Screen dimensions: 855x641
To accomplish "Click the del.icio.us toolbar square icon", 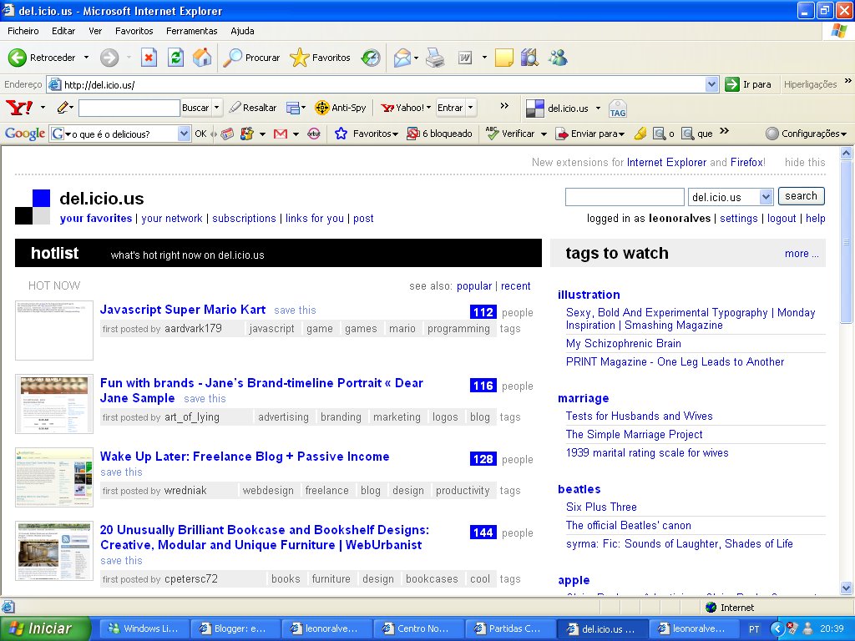I will coord(535,108).
